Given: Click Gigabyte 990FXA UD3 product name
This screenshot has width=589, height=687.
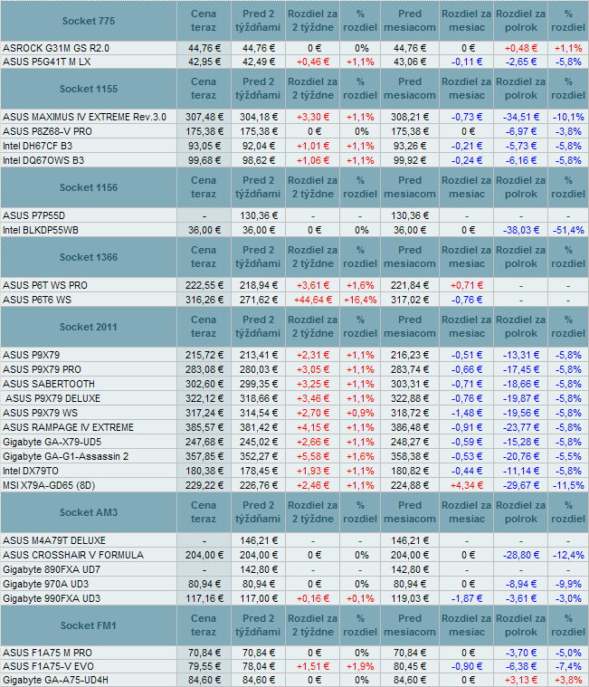Looking at the screenshot, I should (52, 598).
